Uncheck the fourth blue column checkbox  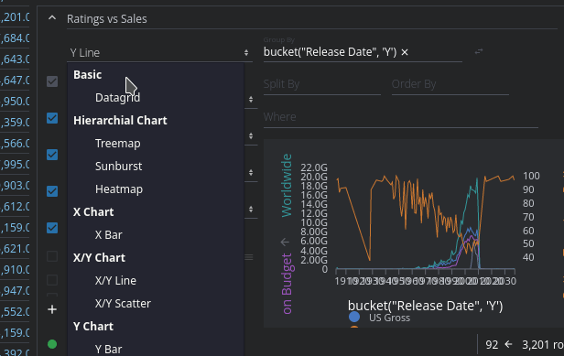point(52,228)
